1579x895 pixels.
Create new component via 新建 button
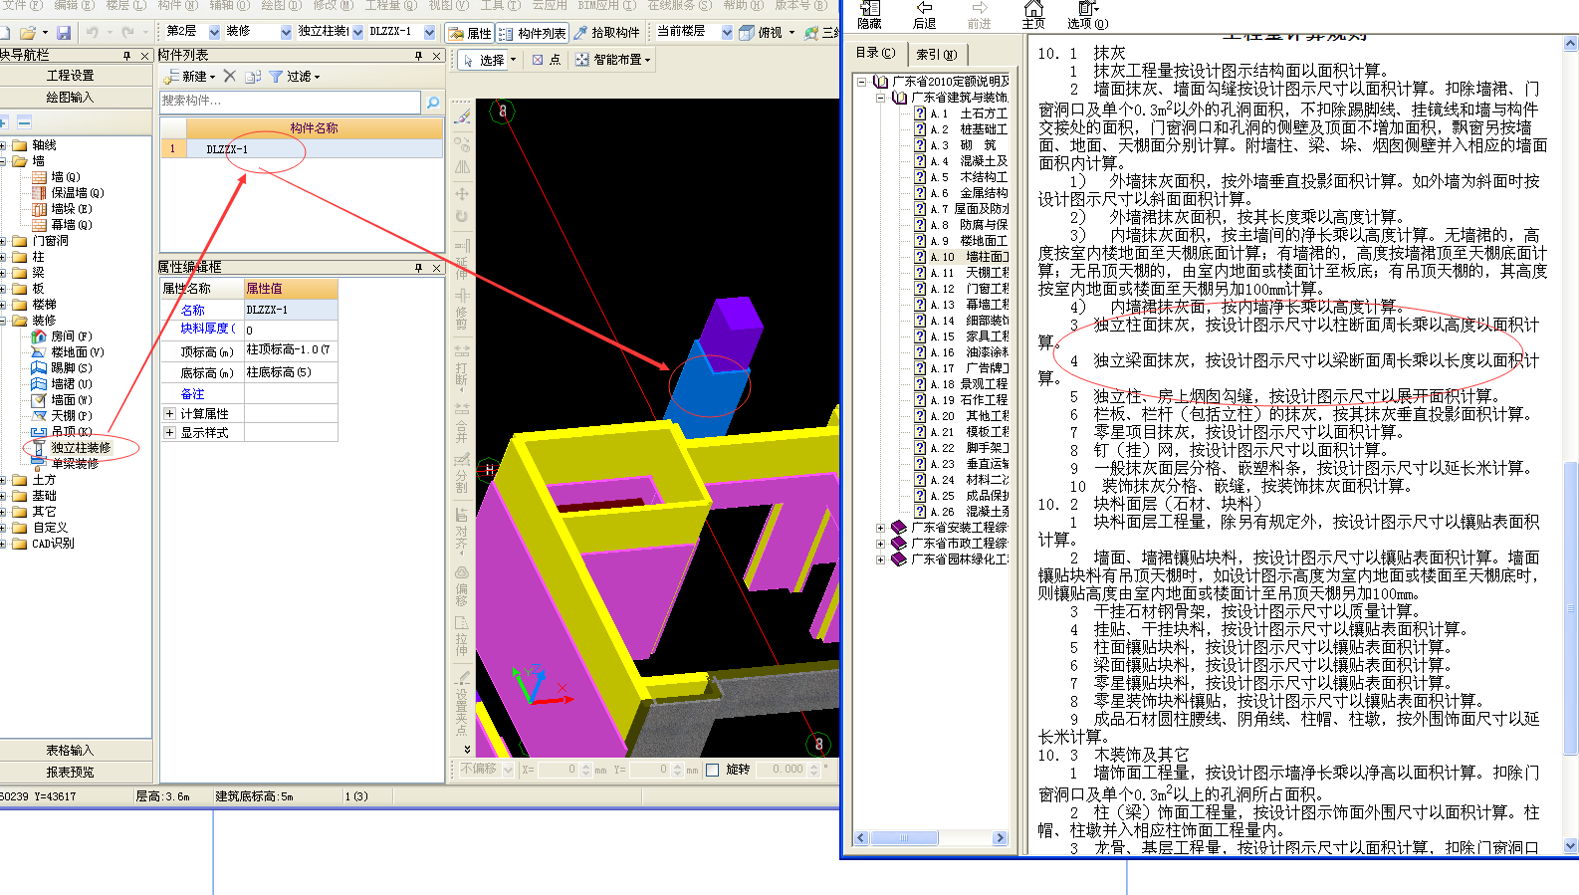click(x=189, y=77)
